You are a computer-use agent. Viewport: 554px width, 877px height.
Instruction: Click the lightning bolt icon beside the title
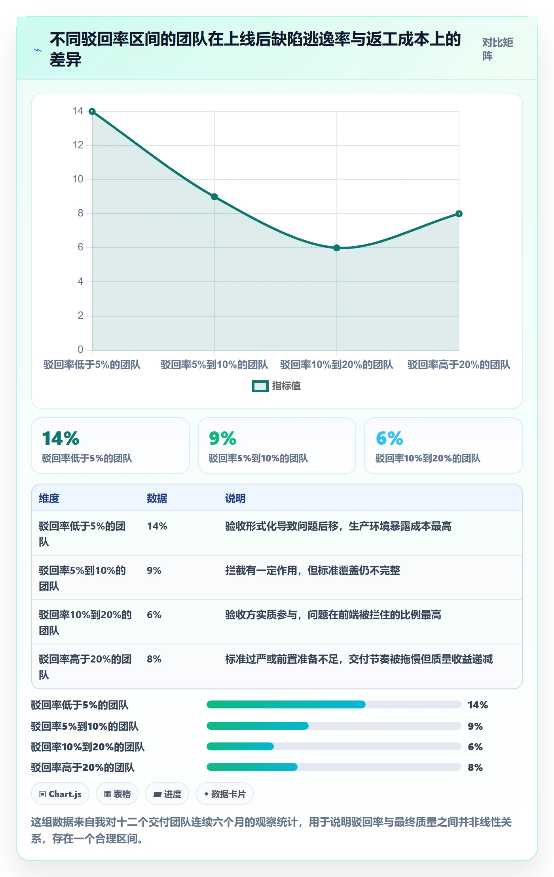tap(37, 50)
